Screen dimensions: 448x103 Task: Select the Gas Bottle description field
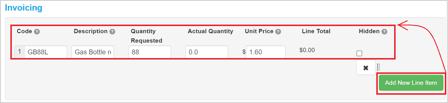(x=93, y=52)
